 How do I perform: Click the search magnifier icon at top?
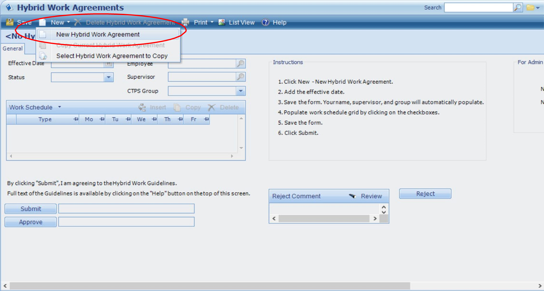tap(517, 8)
